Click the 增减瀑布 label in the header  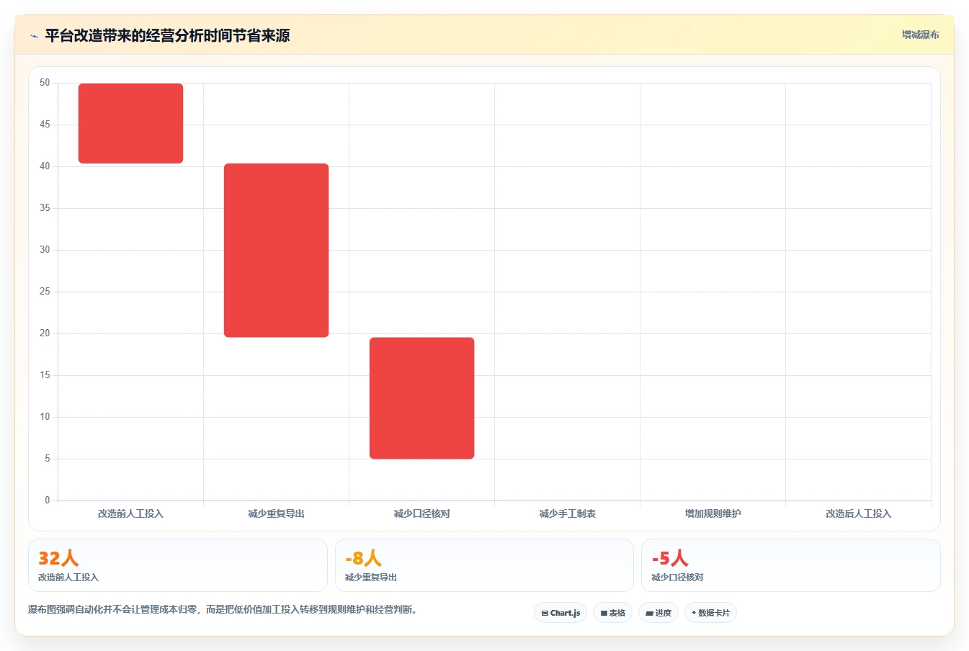click(920, 35)
